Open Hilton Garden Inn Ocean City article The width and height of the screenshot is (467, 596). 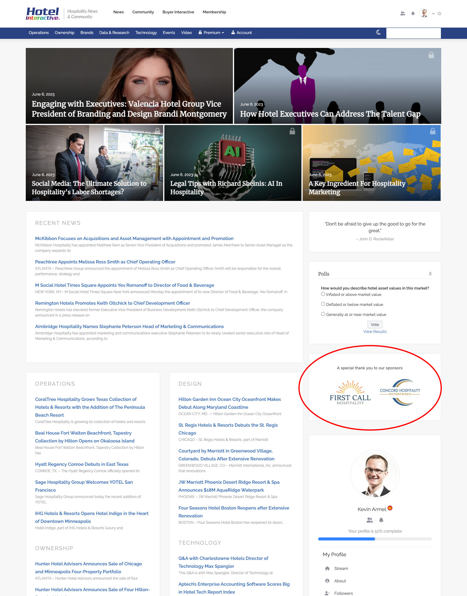tap(230, 403)
